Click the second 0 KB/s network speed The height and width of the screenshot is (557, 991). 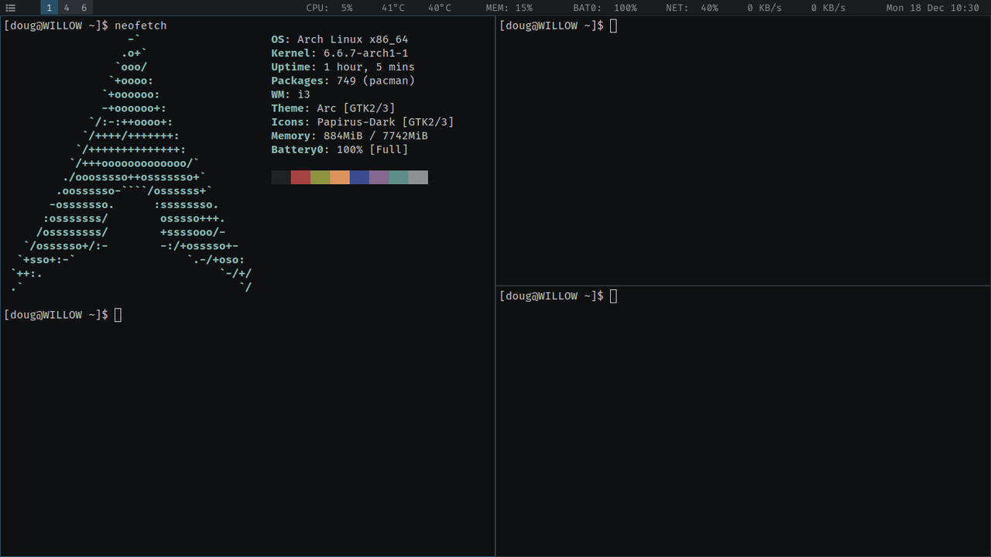tap(828, 8)
